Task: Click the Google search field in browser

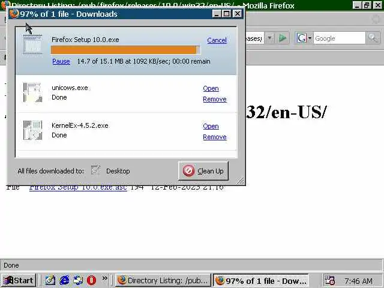Action: click(339, 38)
